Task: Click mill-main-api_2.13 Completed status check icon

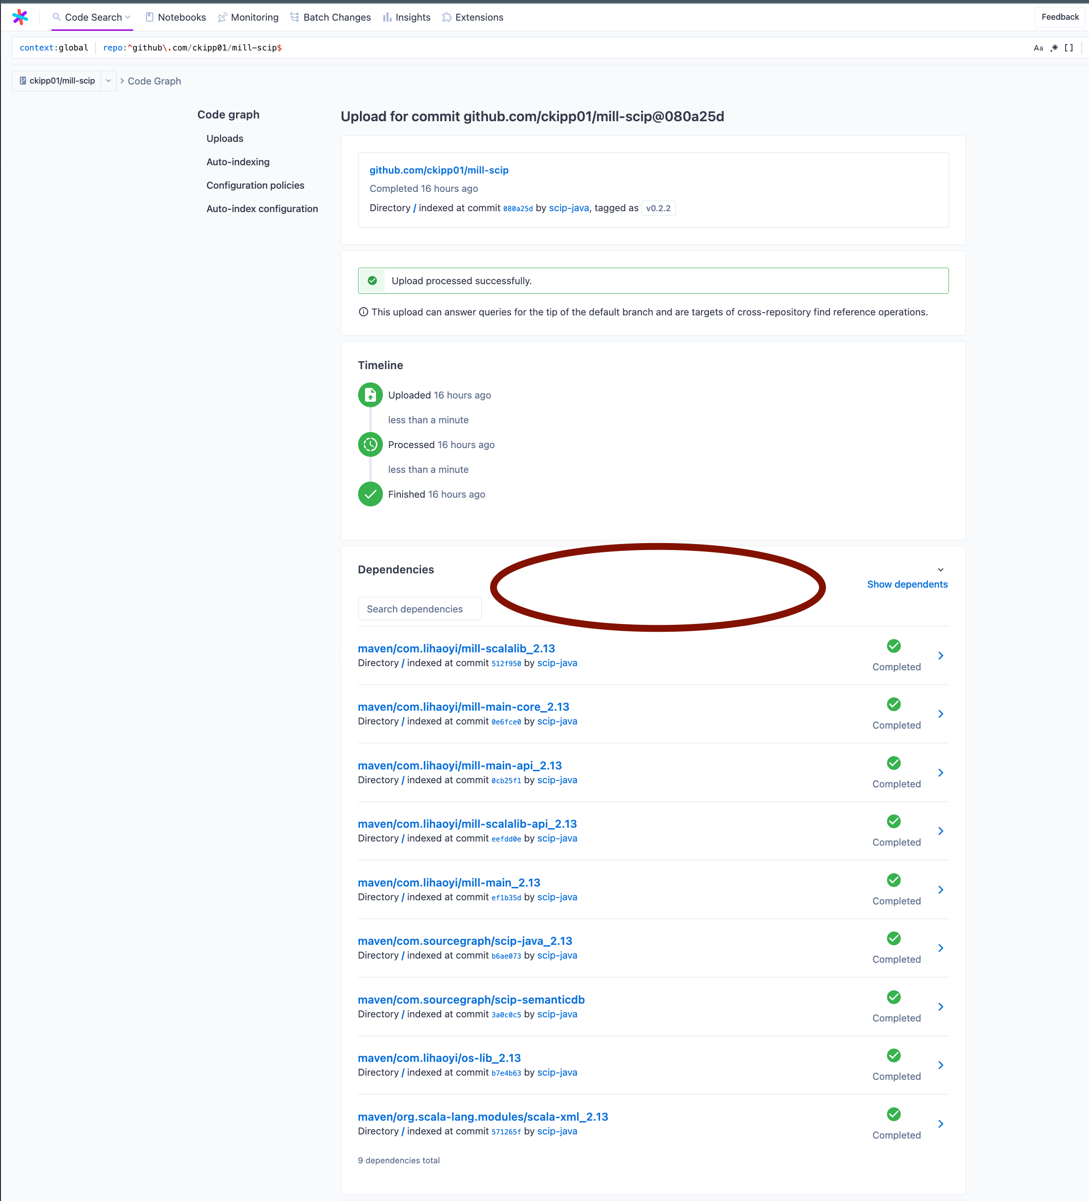Action: [893, 763]
